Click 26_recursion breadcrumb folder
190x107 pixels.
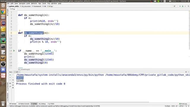[x=25, y=6]
